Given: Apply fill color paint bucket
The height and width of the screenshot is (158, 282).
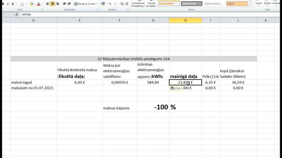Looking at the screenshot, I should click(31, 4).
